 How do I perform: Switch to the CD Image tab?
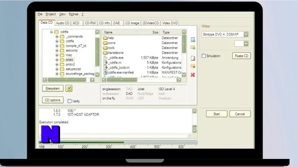(132, 23)
